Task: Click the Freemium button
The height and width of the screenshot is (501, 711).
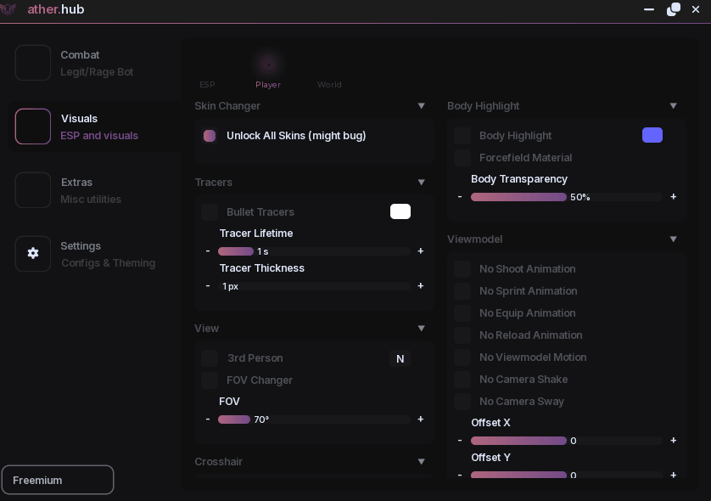Action: pos(58,480)
